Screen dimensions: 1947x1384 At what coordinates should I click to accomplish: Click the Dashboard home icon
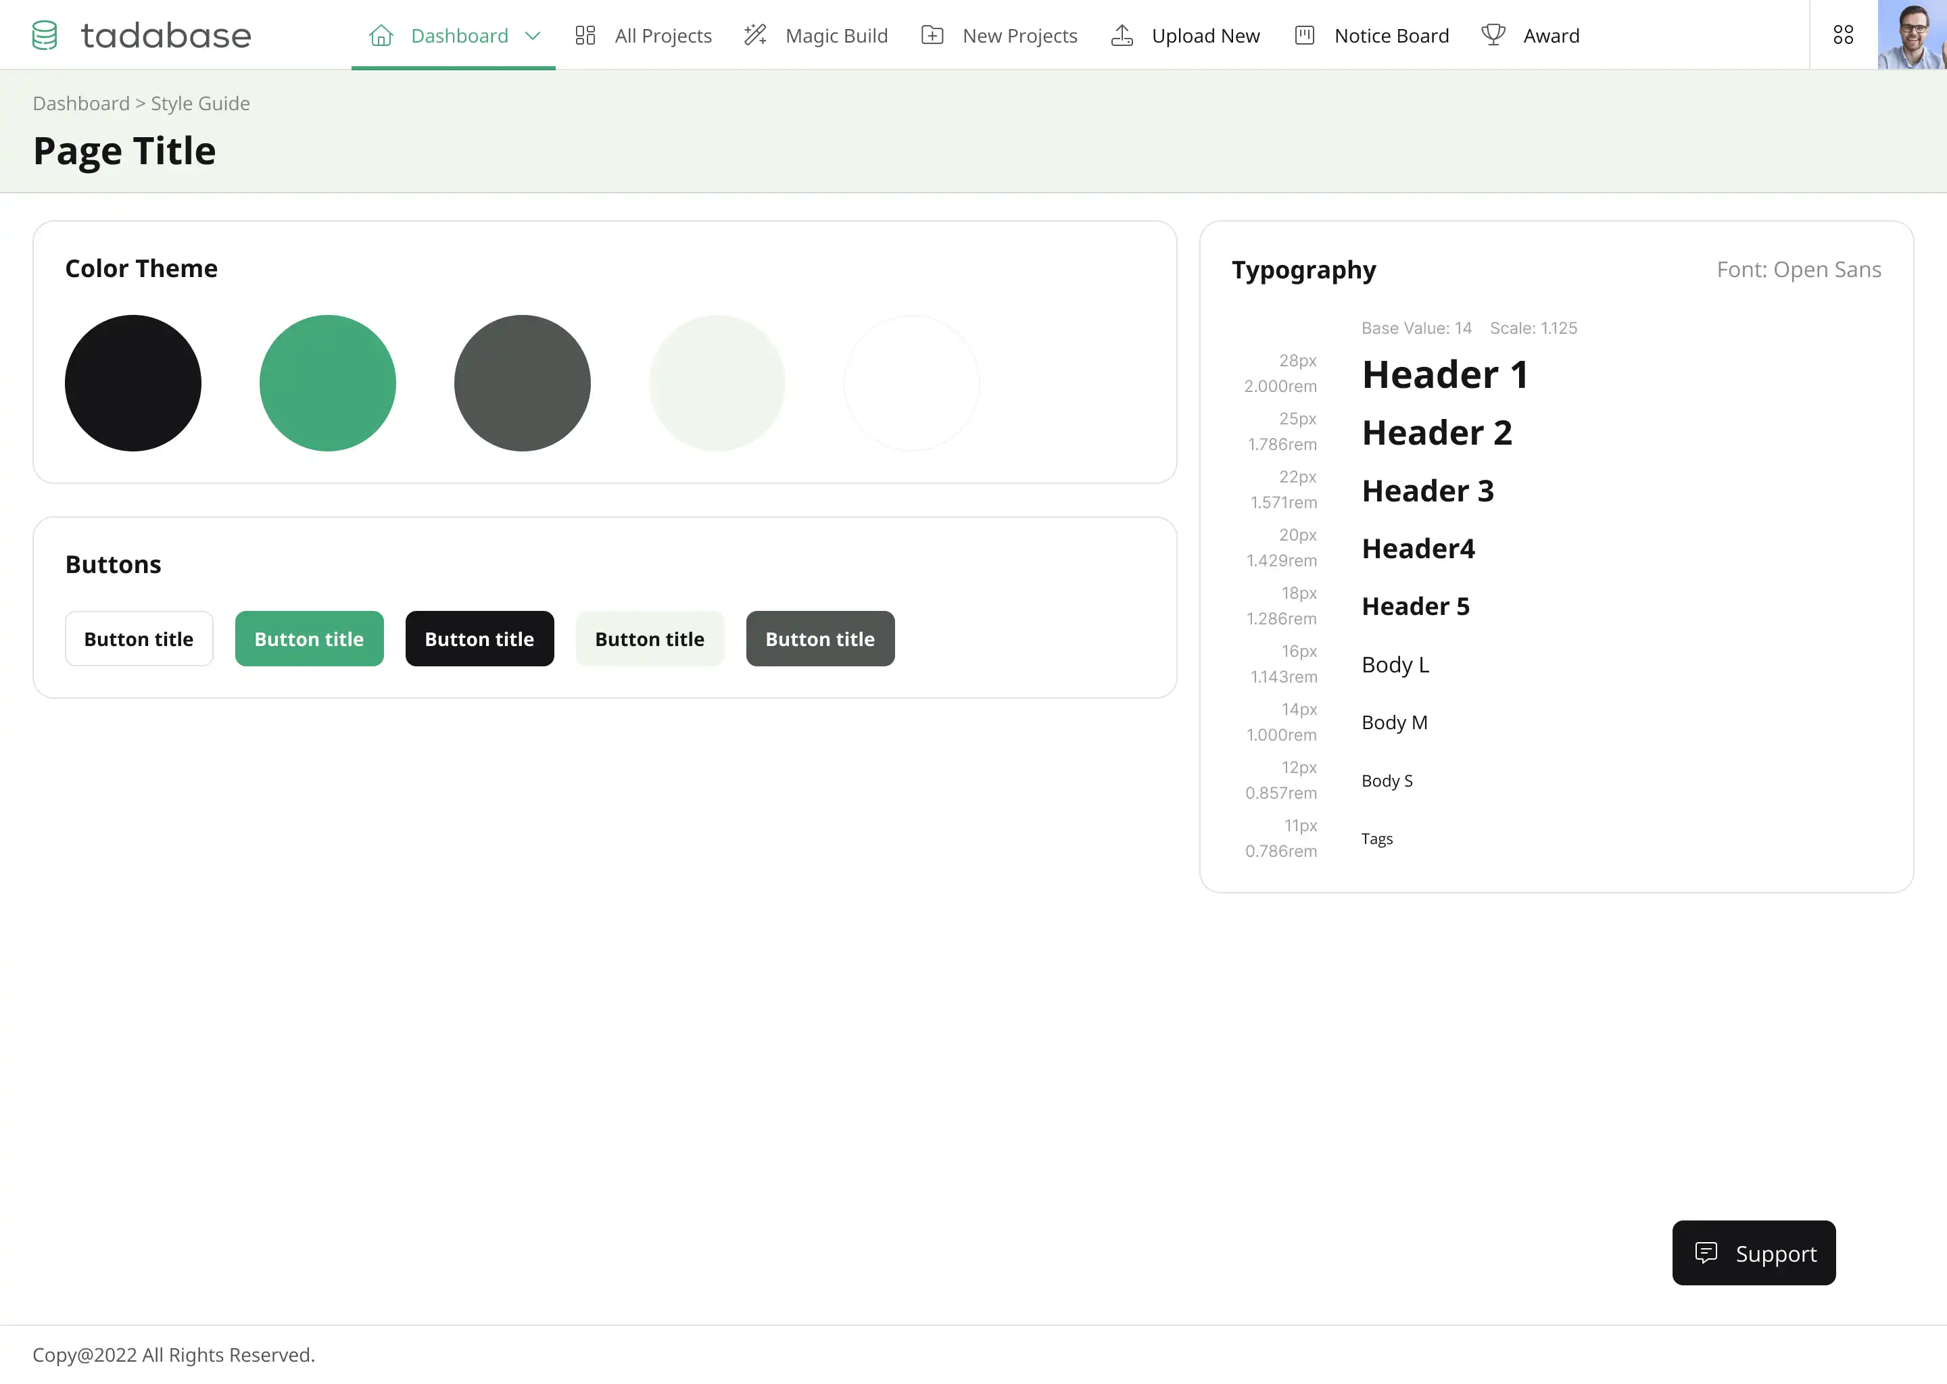point(381,35)
